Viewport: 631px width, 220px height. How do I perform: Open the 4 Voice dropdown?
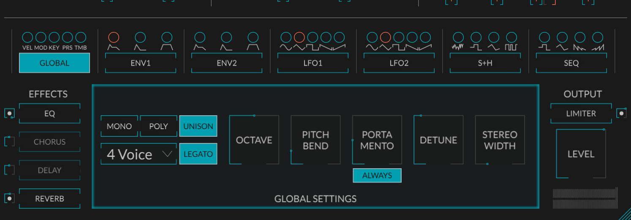pyautogui.click(x=139, y=154)
